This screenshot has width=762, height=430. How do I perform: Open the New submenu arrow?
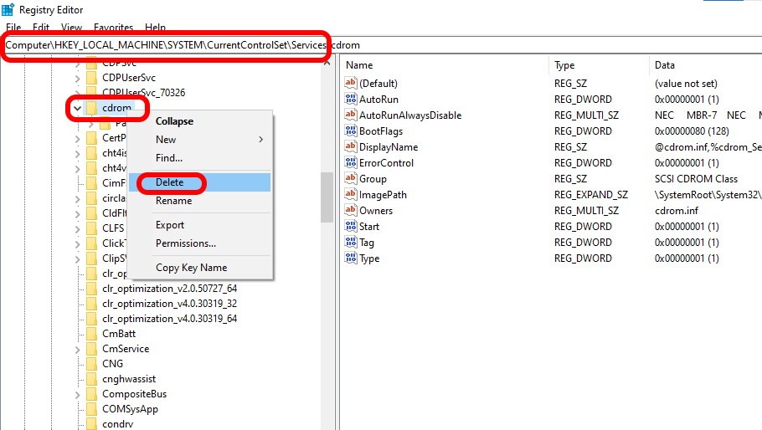click(x=261, y=139)
